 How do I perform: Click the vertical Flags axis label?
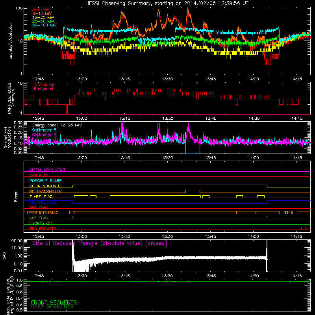16,196
